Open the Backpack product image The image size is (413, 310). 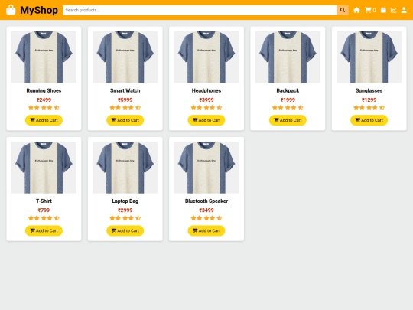click(288, 57)
